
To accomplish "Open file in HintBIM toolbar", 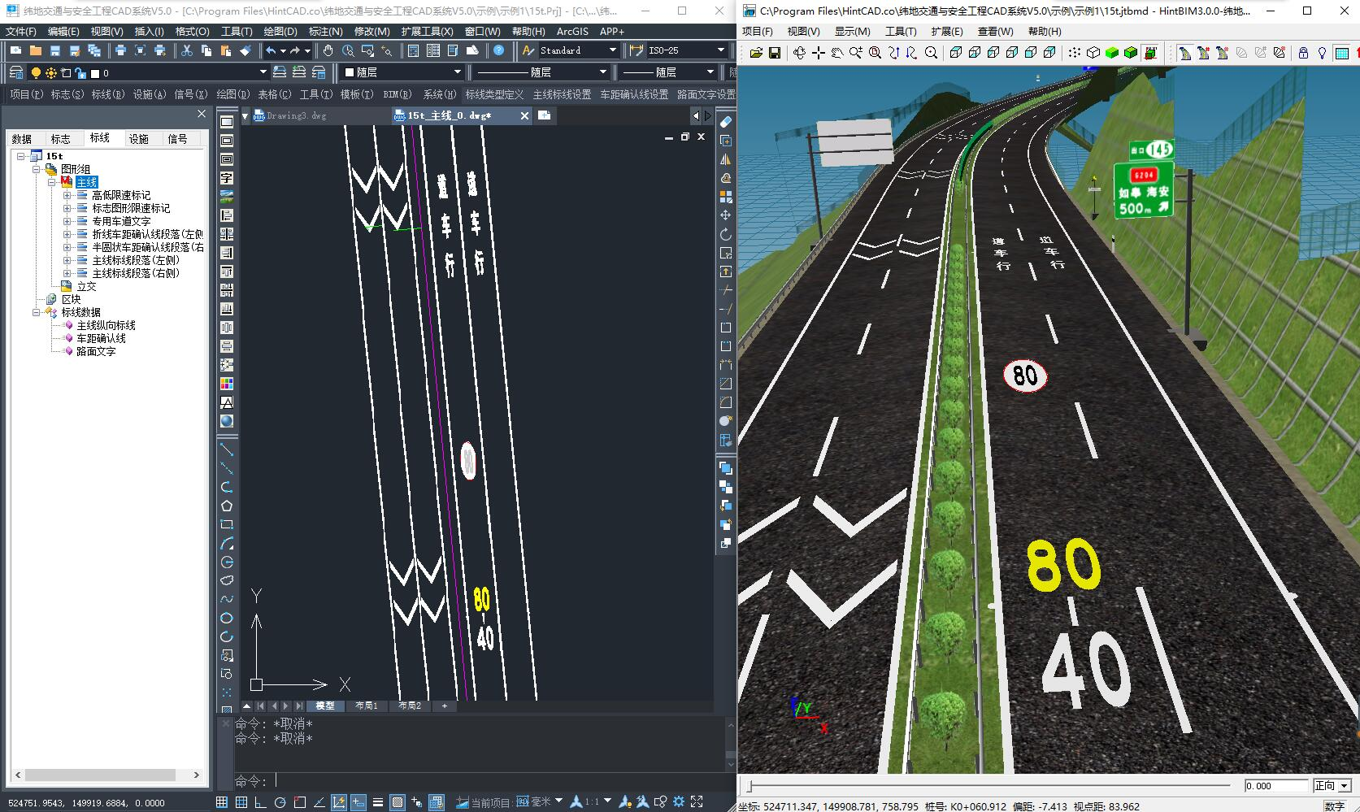I will (x=756, y=53).
